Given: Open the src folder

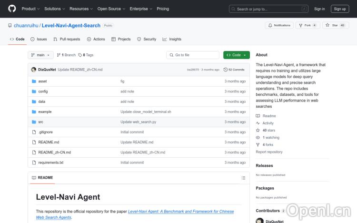Looking at the screenshot, I should (x=40, y=122).
